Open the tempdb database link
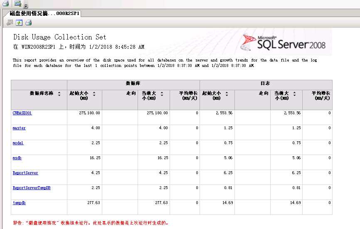This screenshot has height=229, width=360. tap(19, 203)
